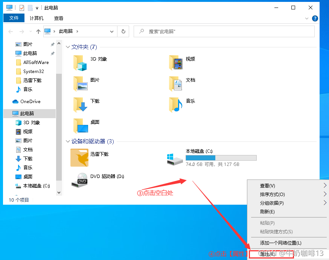Switch to the 计算机 ribbon tab
Image resolution: width=329 pixels, height=260 pixels.
[37, 18]
